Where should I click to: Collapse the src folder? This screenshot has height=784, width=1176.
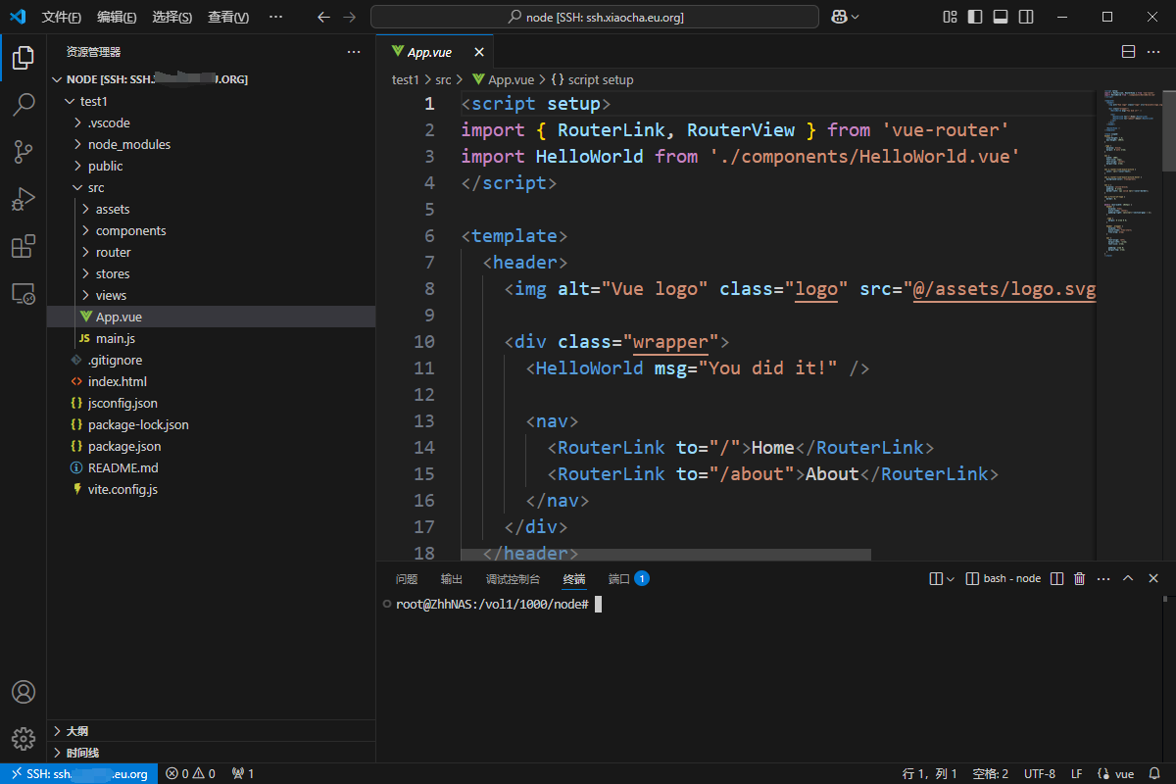(x=95, y=187)
